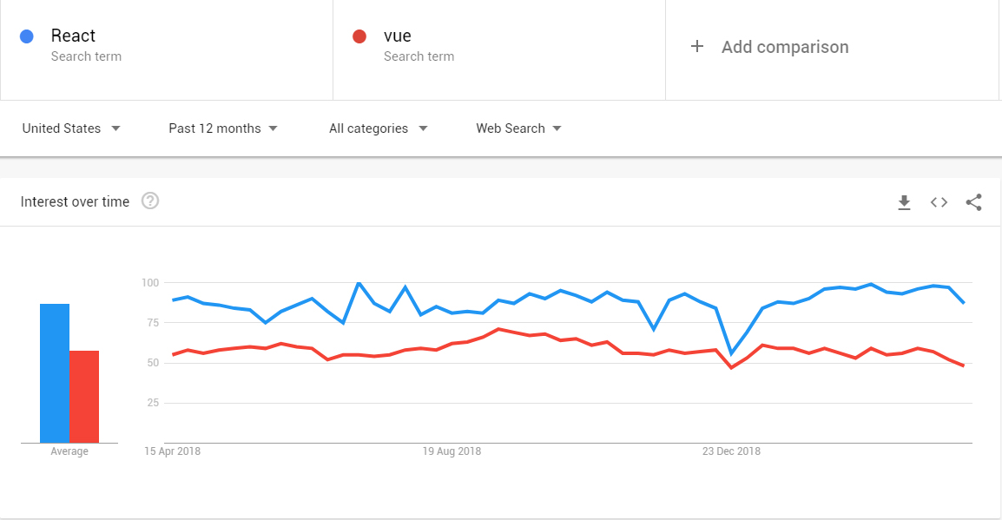Select the blue React average bar
The image size is (1002, 520).
point(55,373)
